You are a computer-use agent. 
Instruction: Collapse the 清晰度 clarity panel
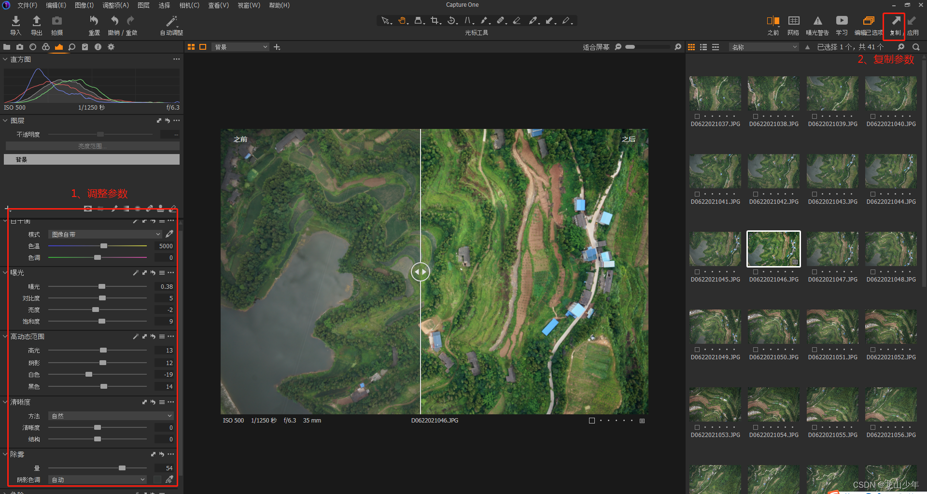click(x=5, y=402)
